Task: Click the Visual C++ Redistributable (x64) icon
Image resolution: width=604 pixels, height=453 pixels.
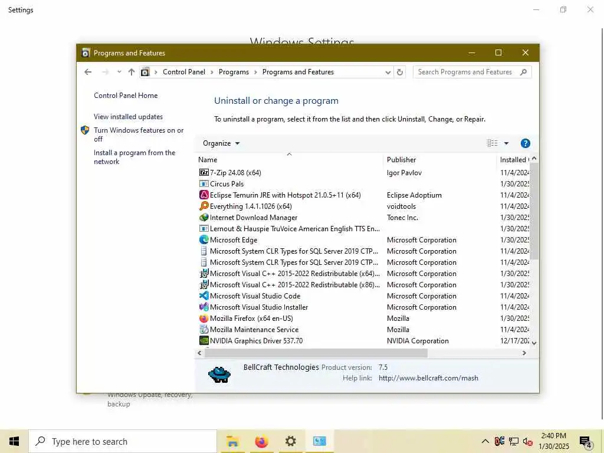Action: tap(203, 274)
